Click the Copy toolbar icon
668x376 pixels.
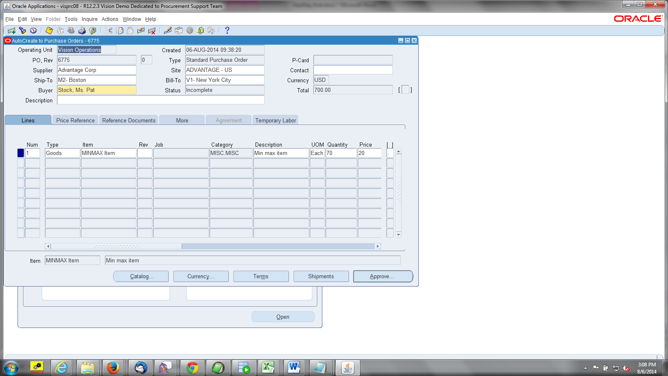(119, 30)
